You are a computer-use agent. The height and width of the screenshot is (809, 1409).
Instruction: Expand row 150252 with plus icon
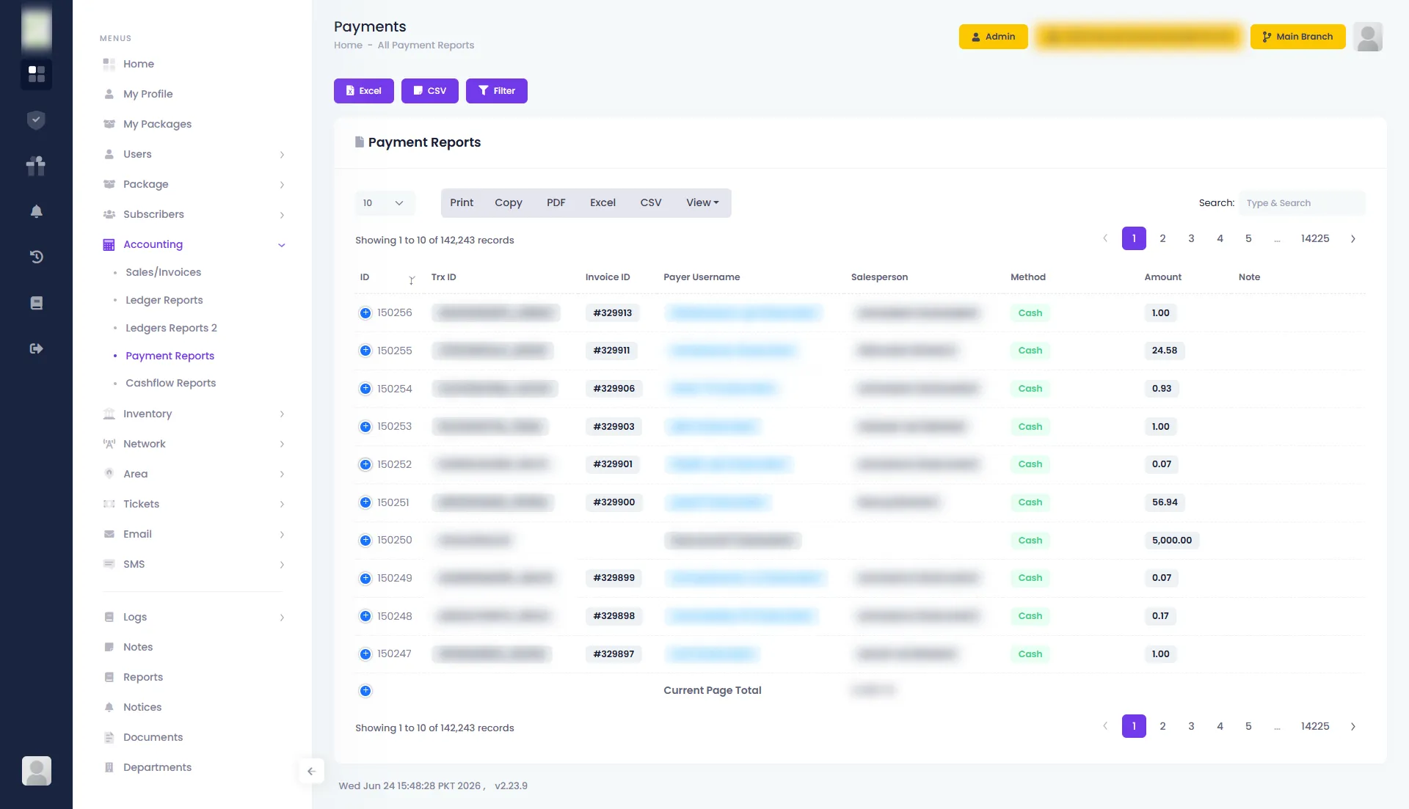365,464
